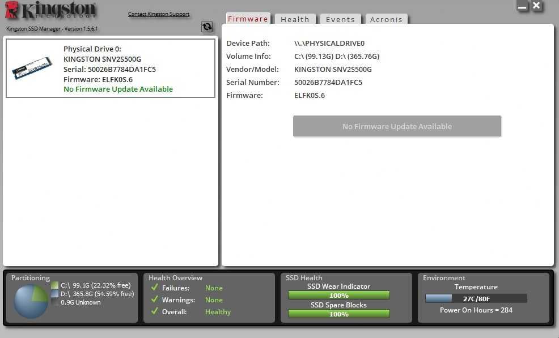Click the dark Unknown partition legend swatch
Image resolution: width=559 pixels, height=338 pixels.
[54, 302]
